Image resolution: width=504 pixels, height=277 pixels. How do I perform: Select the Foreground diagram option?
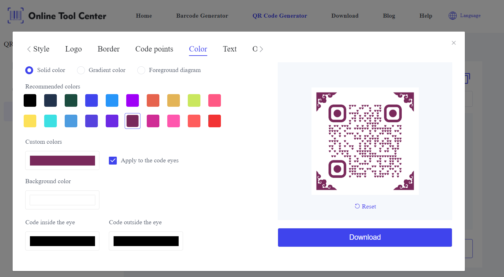point(141,70)
